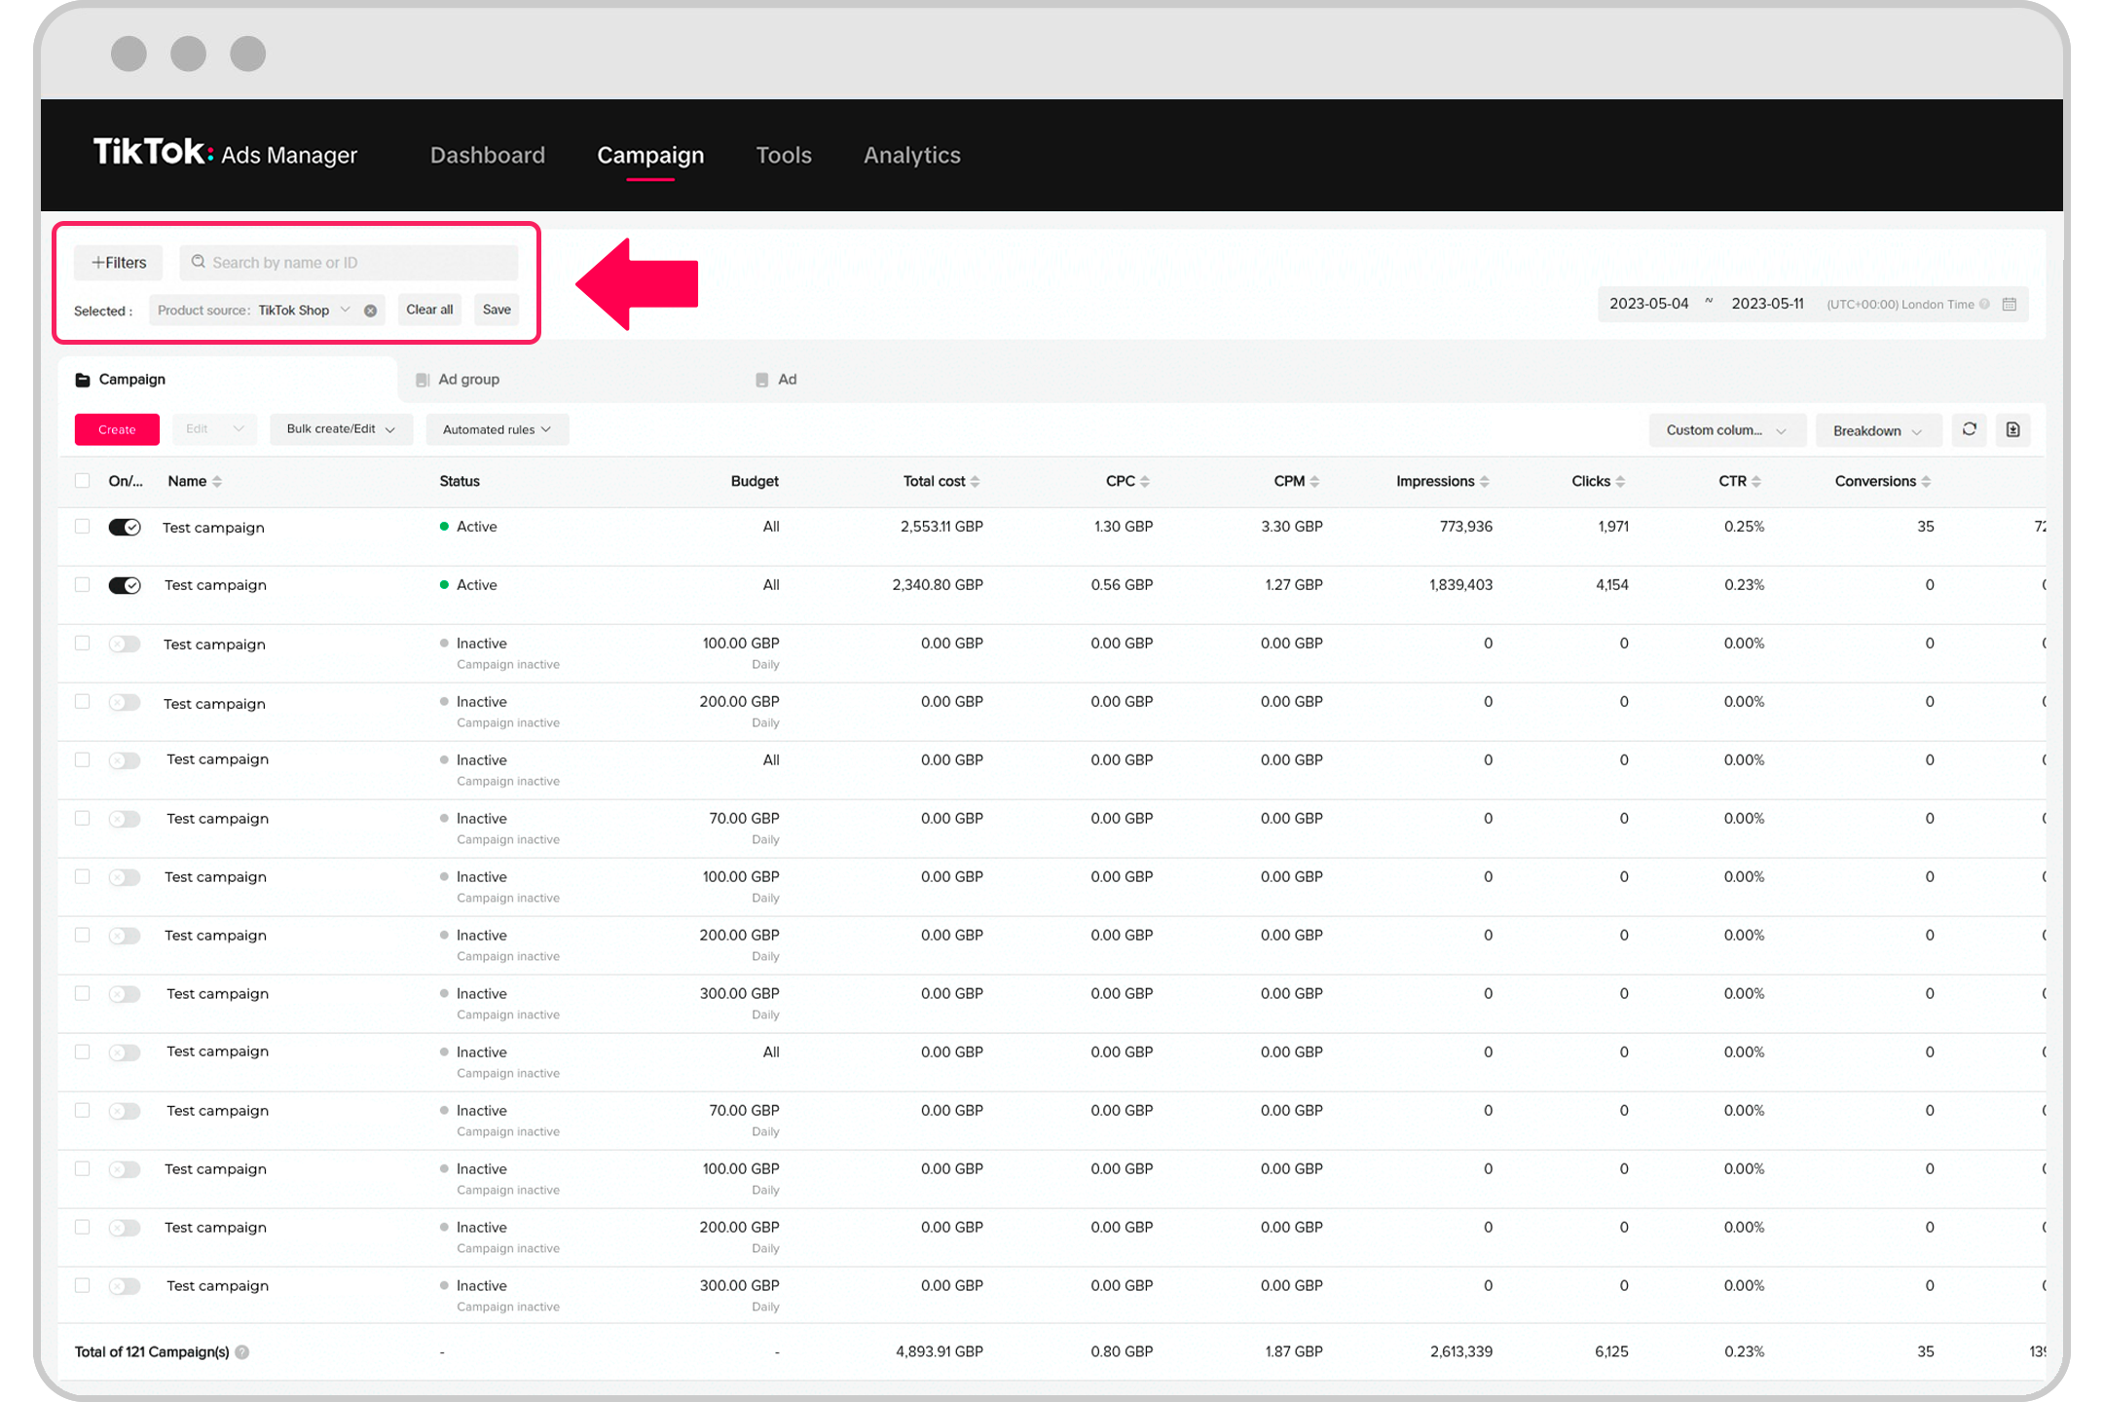Image resolution: width=2103 pixels, height=1402 pixels.
Task: Click the Ad tab icon
Action: [762, 380]
